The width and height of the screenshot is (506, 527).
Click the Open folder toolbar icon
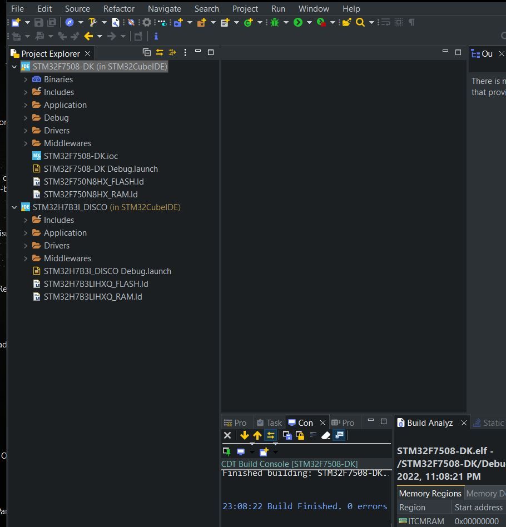pos(346,23)
